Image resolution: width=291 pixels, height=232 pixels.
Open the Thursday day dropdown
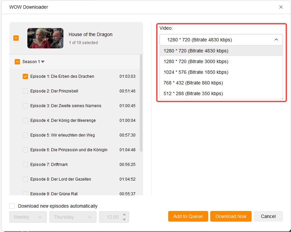(73, 217)
